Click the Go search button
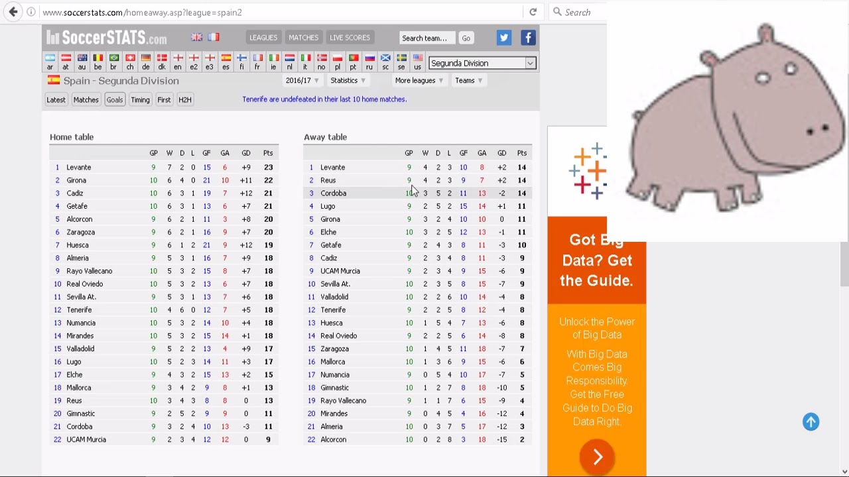 pyautogui.click(x=466, y=38)
